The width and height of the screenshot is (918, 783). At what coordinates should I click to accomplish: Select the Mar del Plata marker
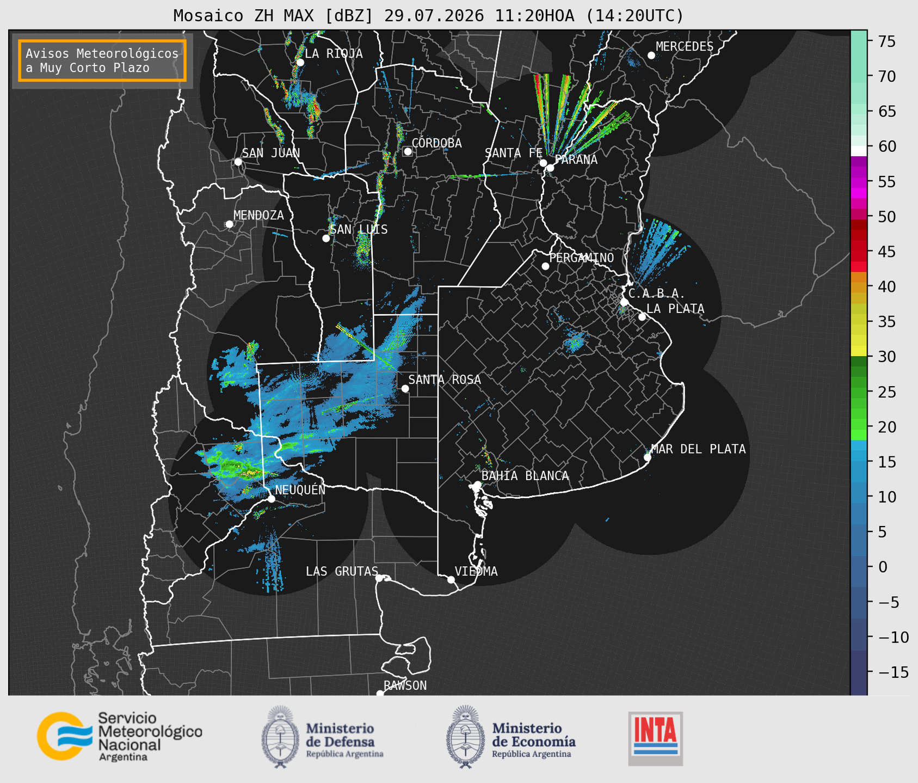point(648,457)
